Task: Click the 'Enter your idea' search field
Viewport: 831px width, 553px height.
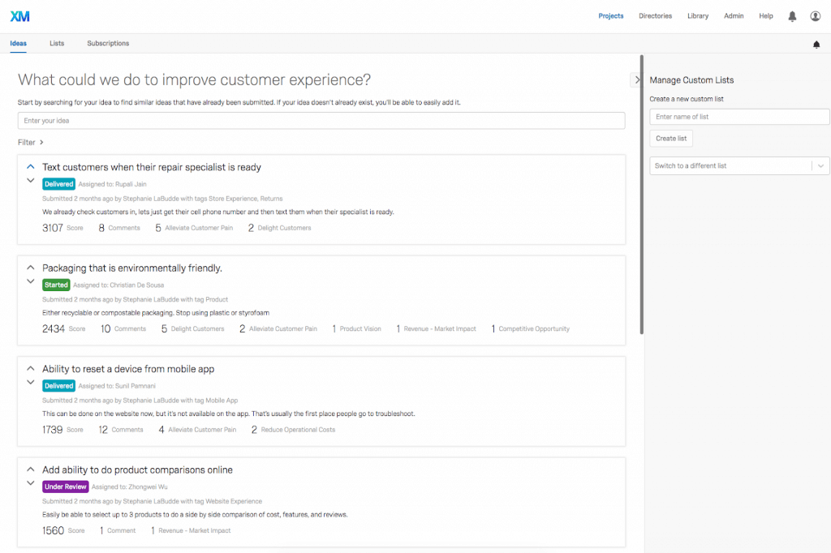Action: (321, 121)
